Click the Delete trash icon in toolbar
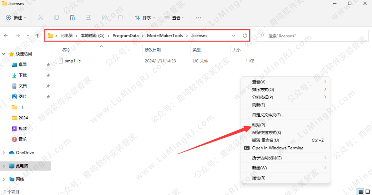This screenshot has height=195, width=372. click(120, 18)
